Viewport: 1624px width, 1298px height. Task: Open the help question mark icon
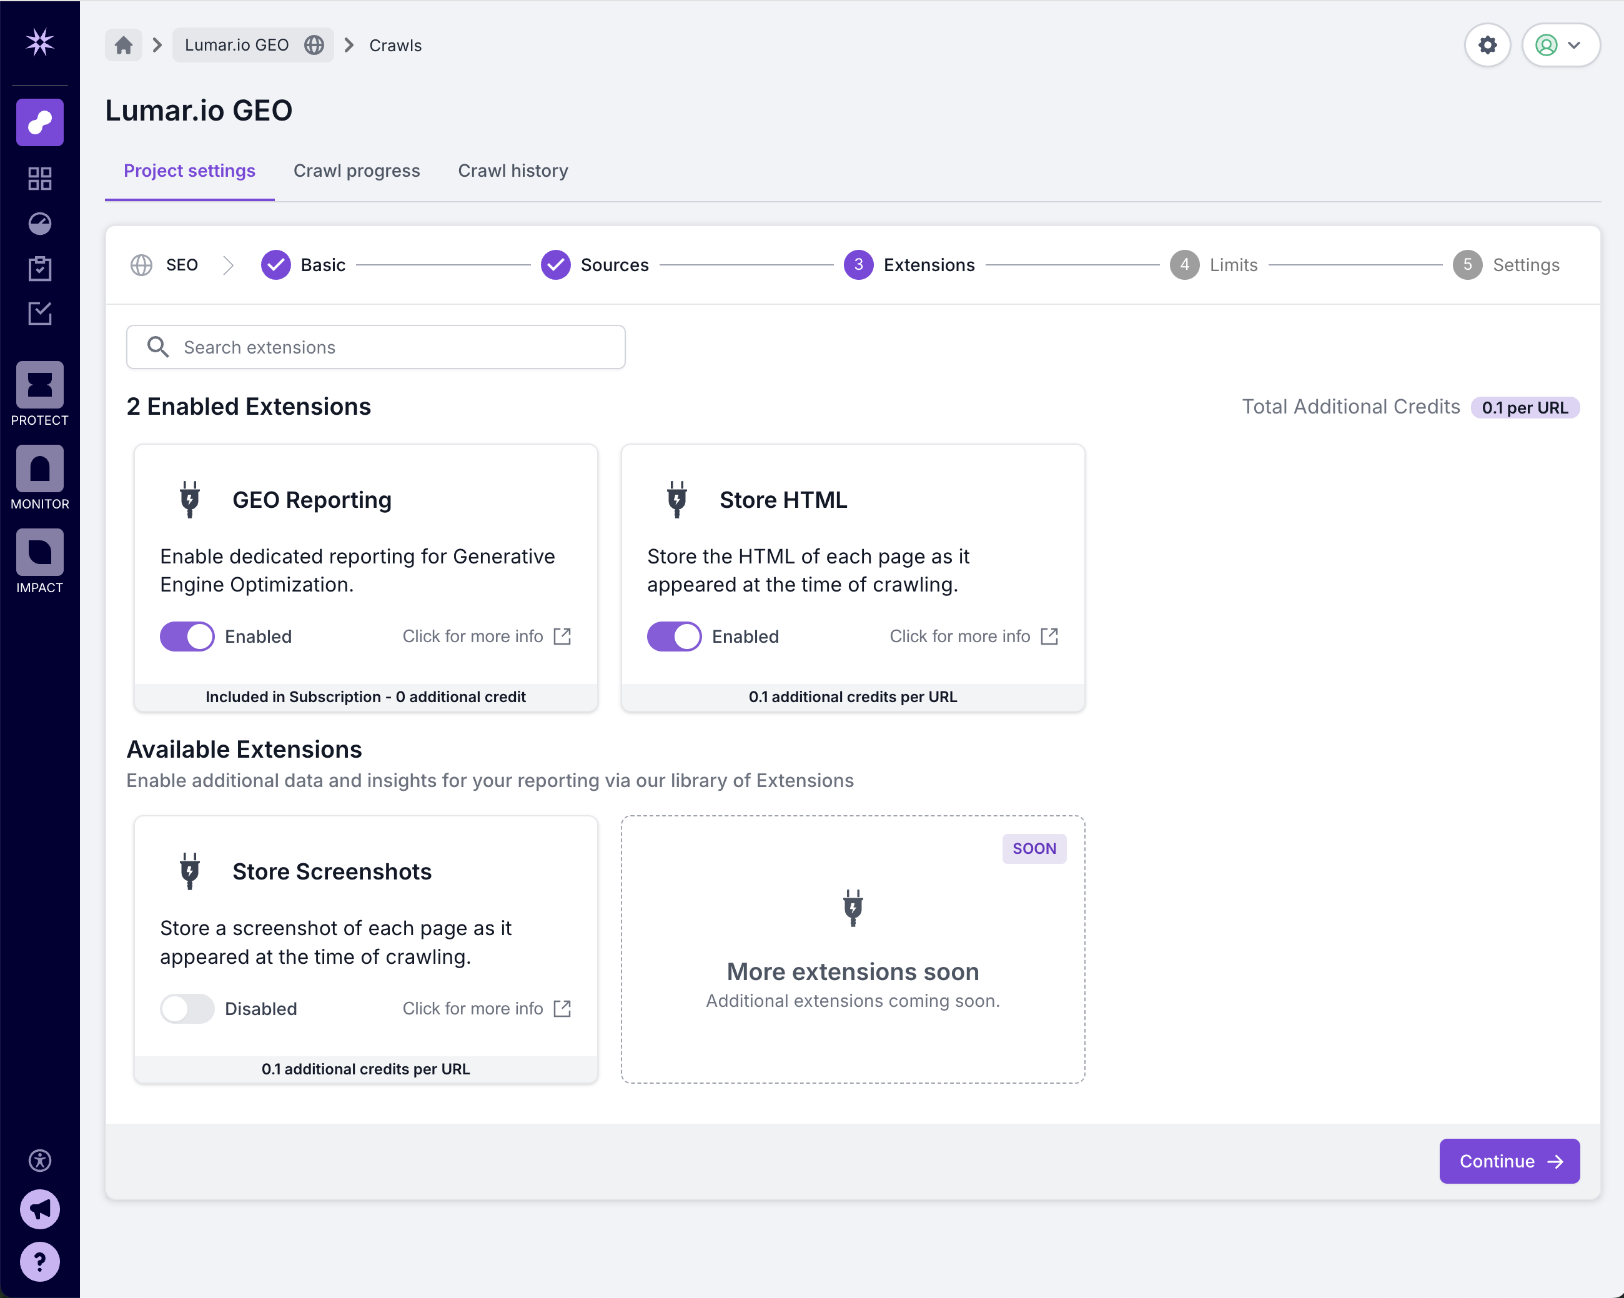tap(39, 1262)
